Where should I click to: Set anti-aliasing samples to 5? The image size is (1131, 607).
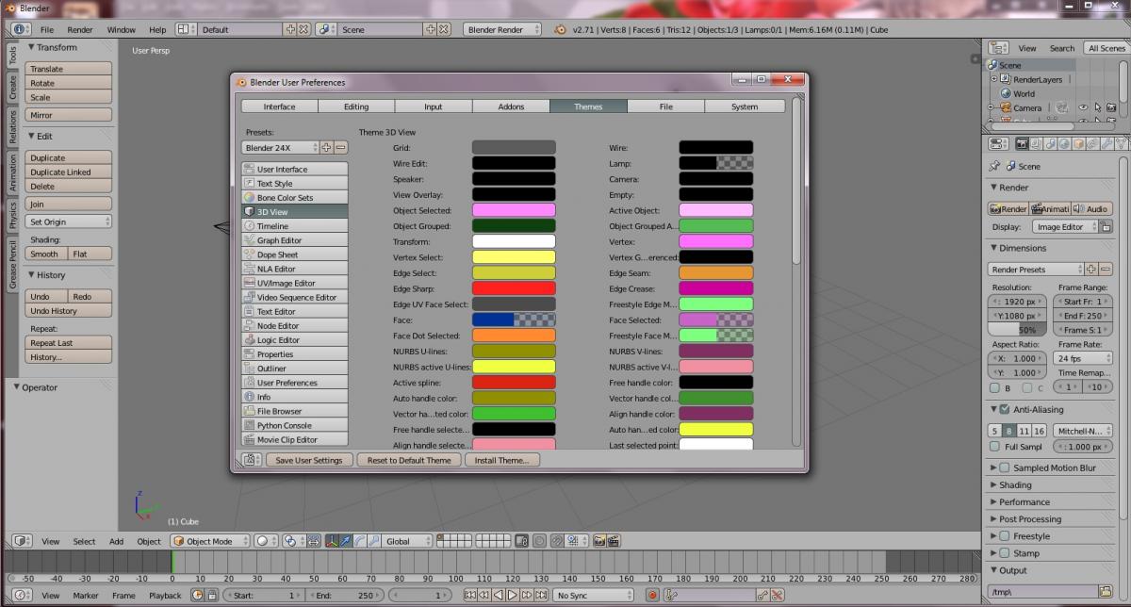point(994,431)
